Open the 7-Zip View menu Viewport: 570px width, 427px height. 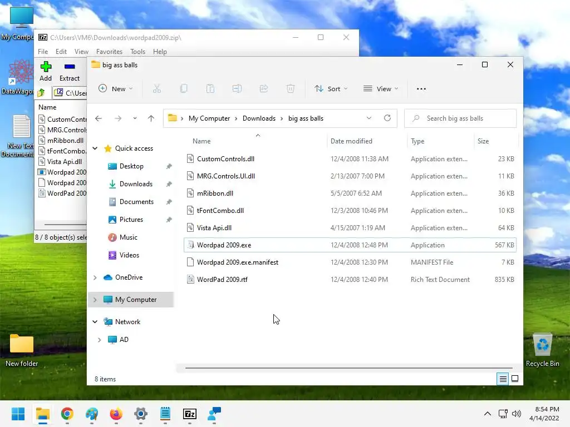[x=81, y=52]
